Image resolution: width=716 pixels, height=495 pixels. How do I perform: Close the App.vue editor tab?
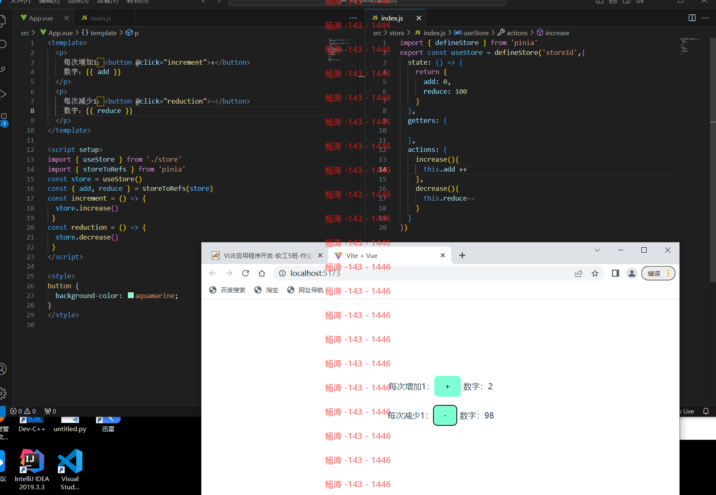pyautogui.click(x=66, y=18)
